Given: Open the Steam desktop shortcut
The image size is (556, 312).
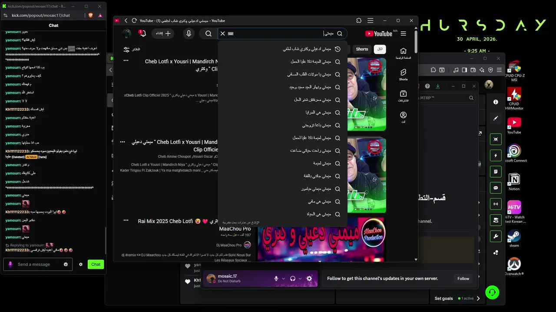Looking at the screenshot, I should (x=514, y=238).
